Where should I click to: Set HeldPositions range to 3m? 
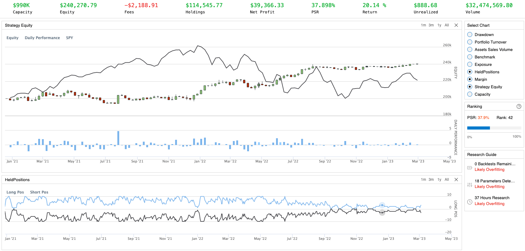(431, 180)
